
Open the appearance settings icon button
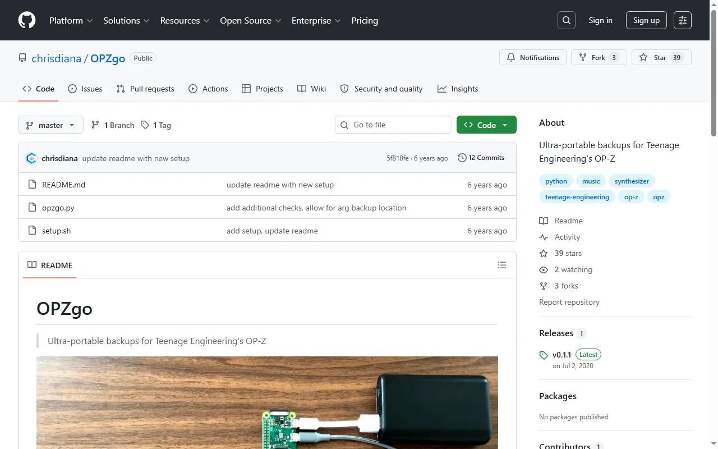point(683,20)
